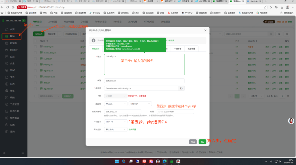296x165 pixels.
Task: Close the add-site dialog with X
Action: click(205, 30)
